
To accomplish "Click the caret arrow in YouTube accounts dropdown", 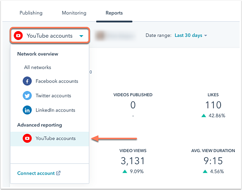I will tap(81, 36).
